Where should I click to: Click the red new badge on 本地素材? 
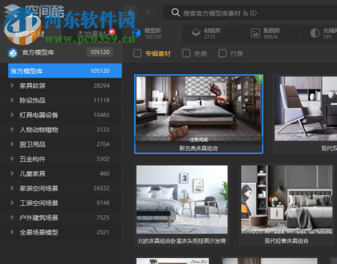(x=112, y=32)
